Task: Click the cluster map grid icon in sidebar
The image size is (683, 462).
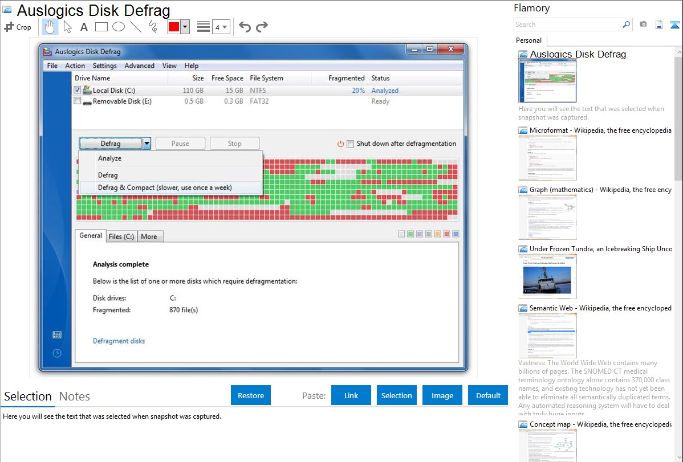Action: pos(57,335)
